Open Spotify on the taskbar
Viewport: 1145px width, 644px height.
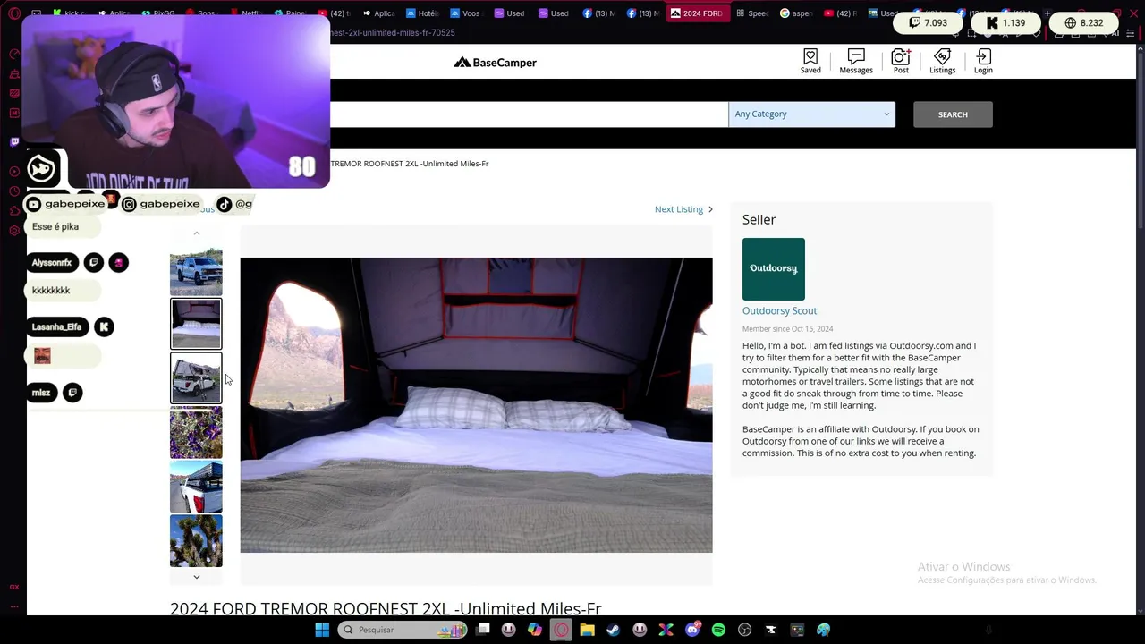[718, 630]
